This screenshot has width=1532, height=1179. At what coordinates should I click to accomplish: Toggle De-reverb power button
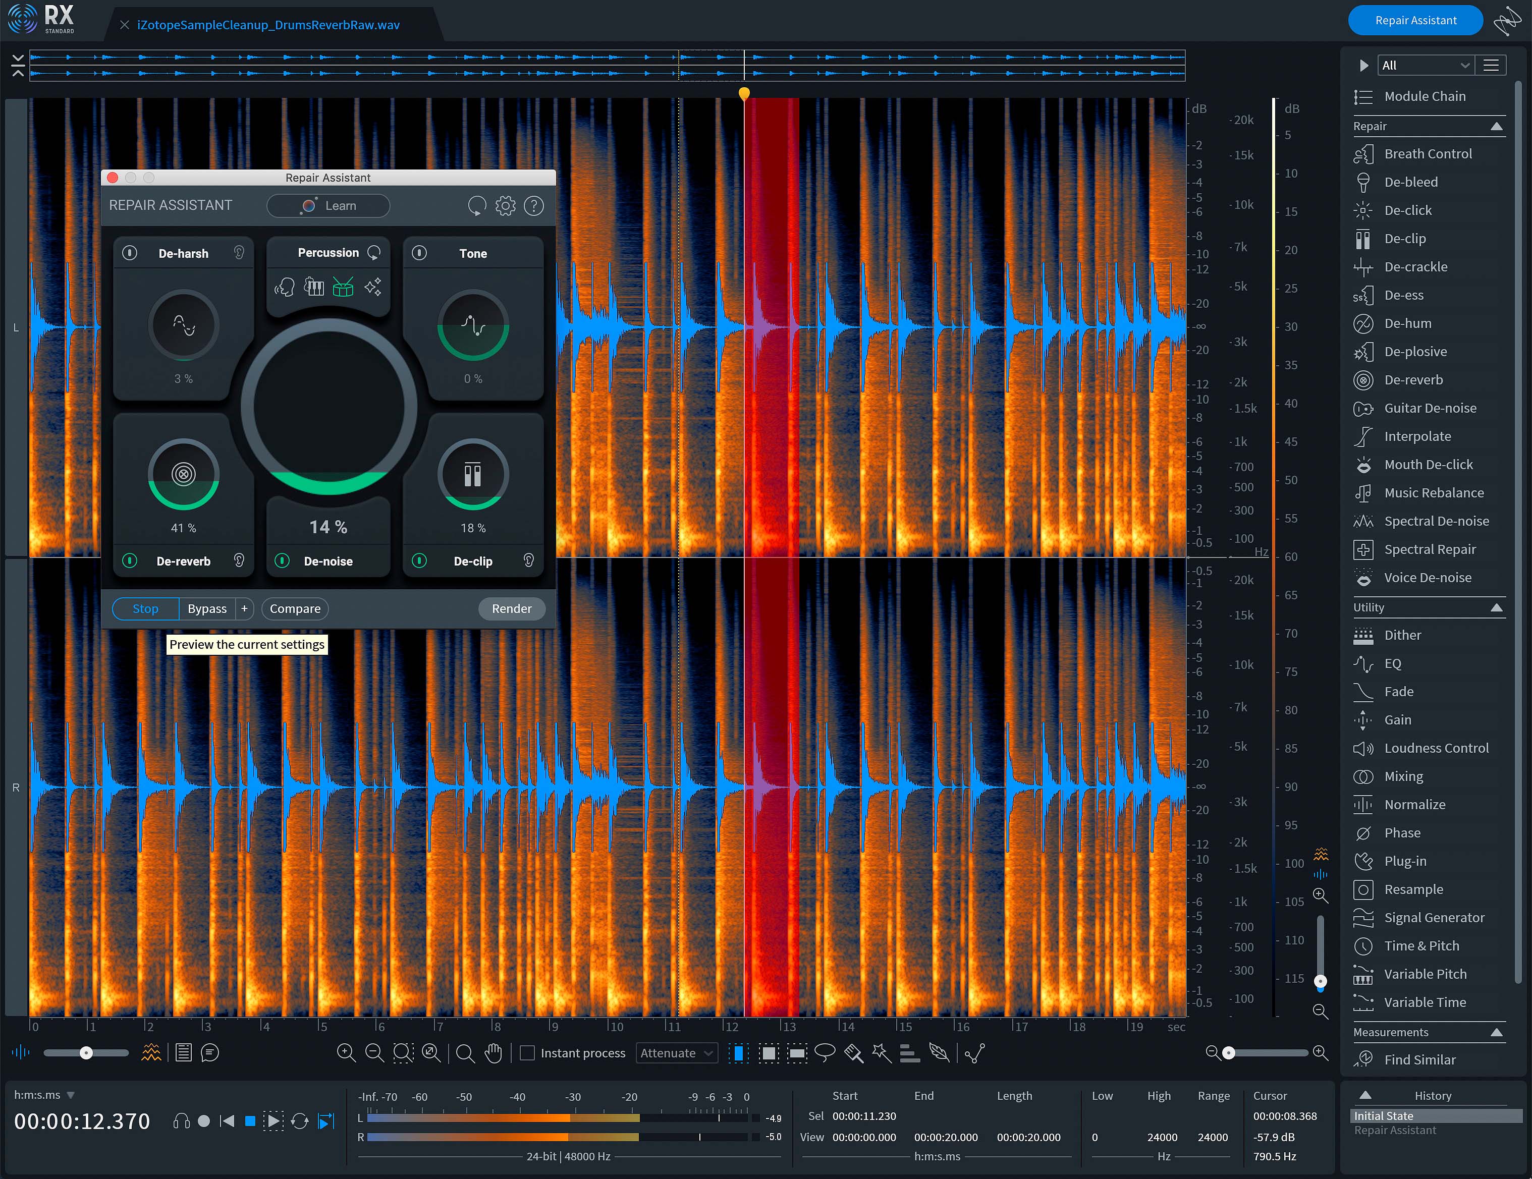(x=130, y=560)
